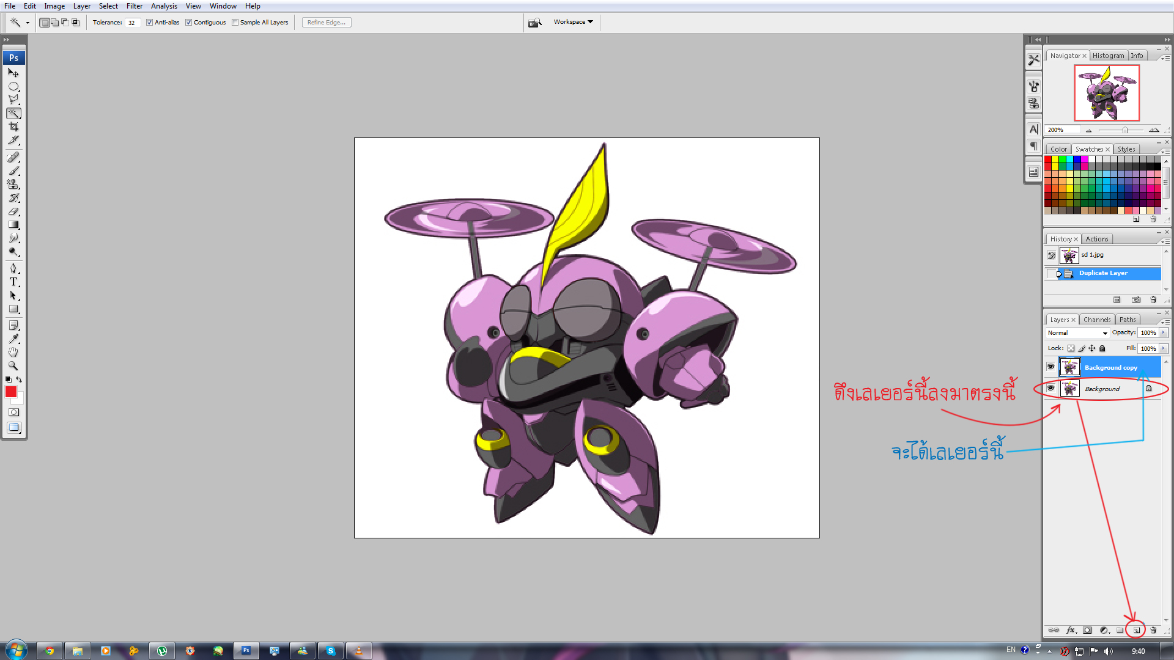The width and height of the screenshot is (1174, 660).
Task: Select the Elliptical Marquee tool
Action: tap(13, 86)
